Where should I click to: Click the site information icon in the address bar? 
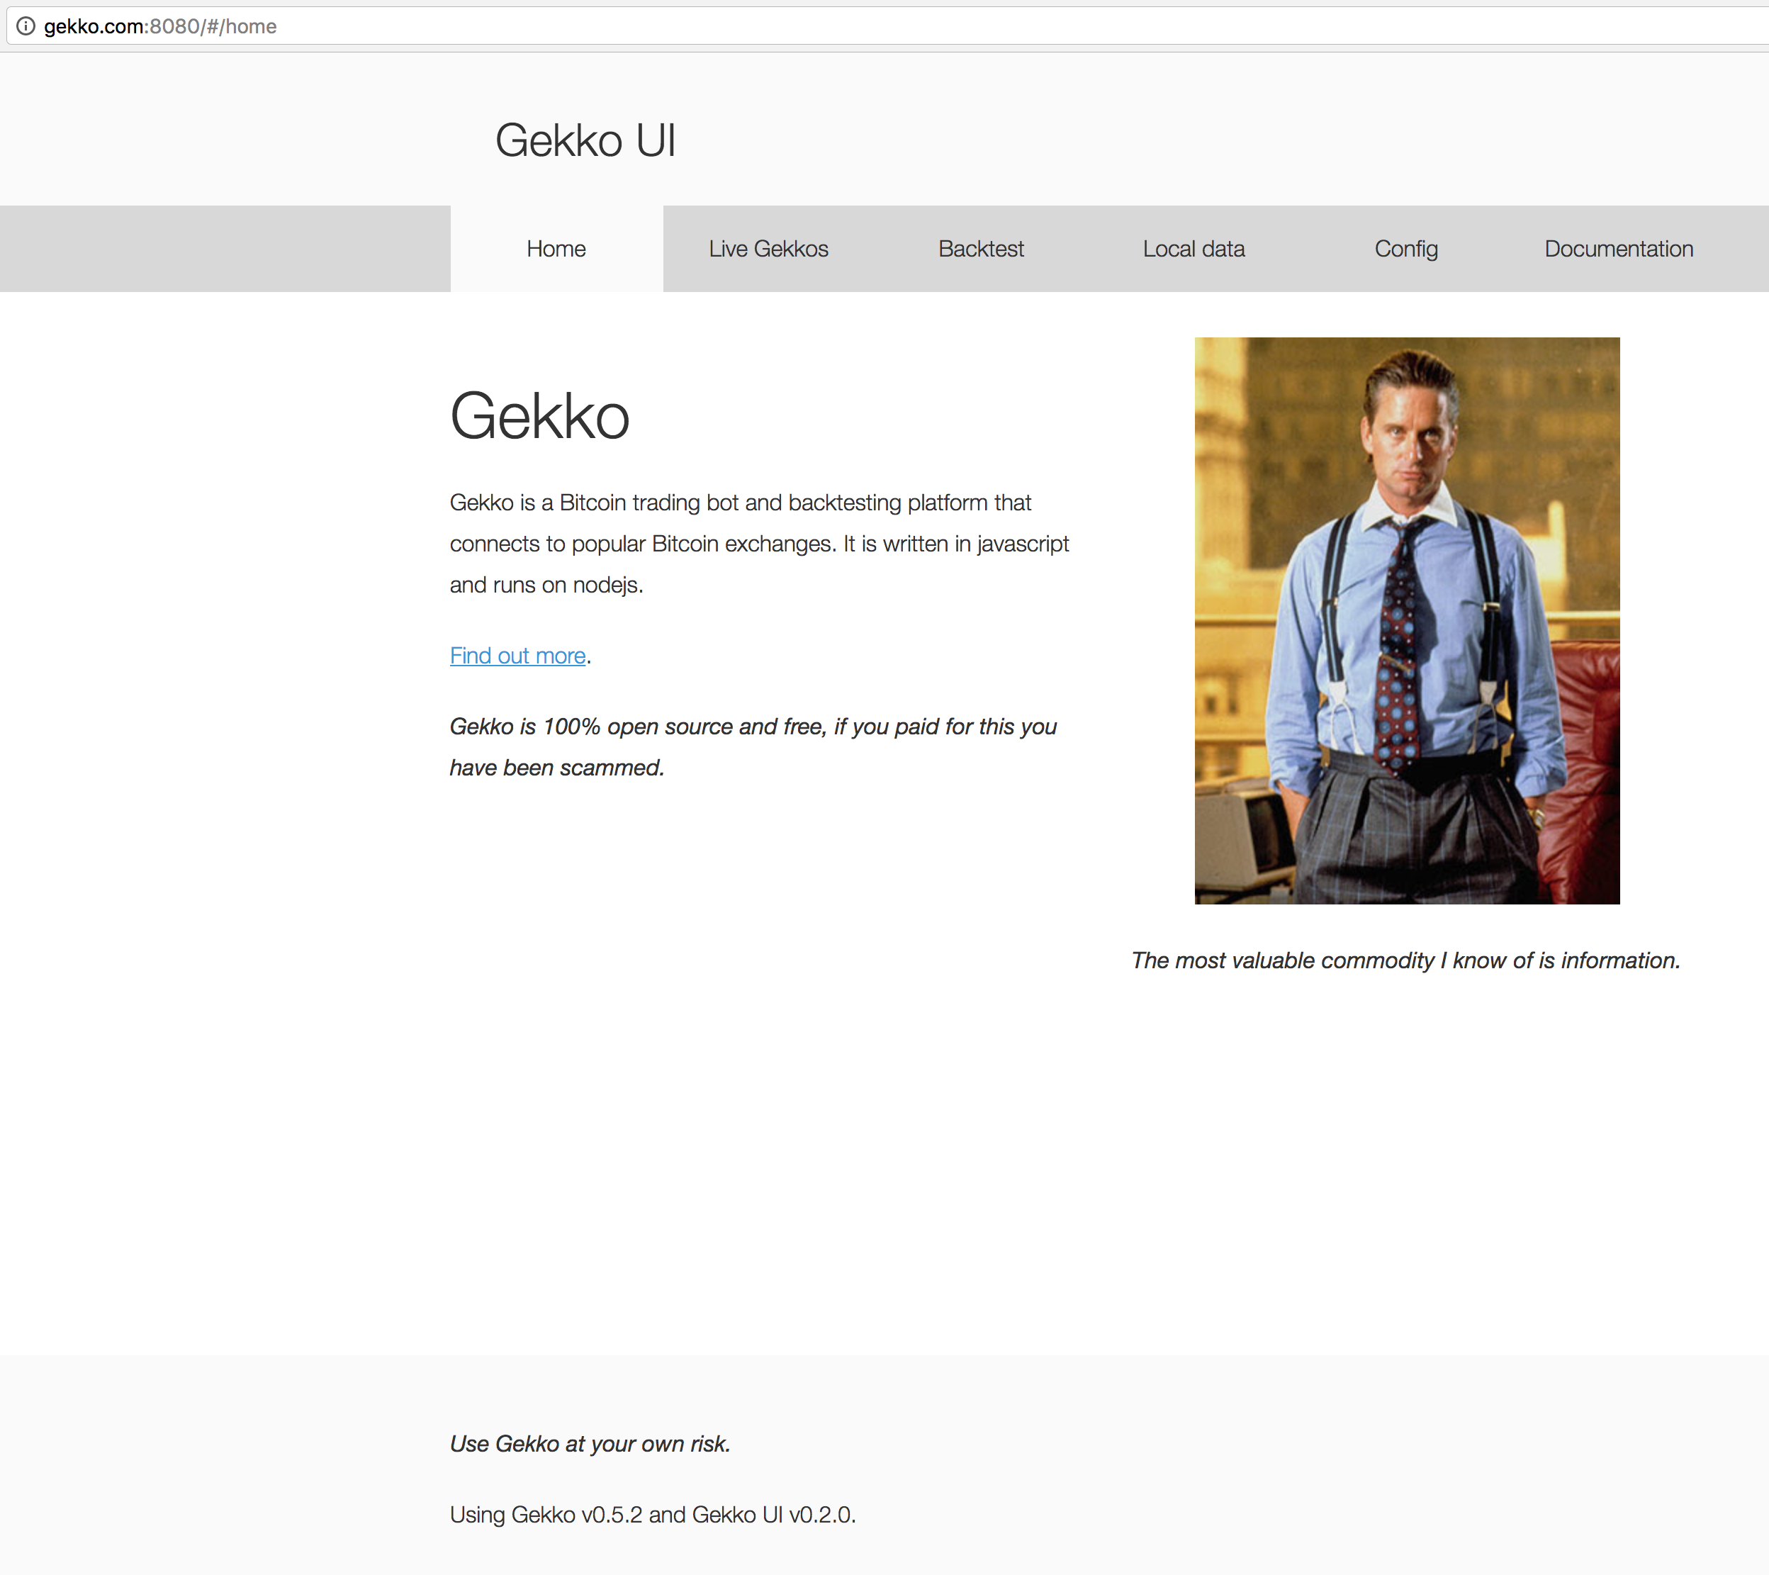(x=28, y=25)
